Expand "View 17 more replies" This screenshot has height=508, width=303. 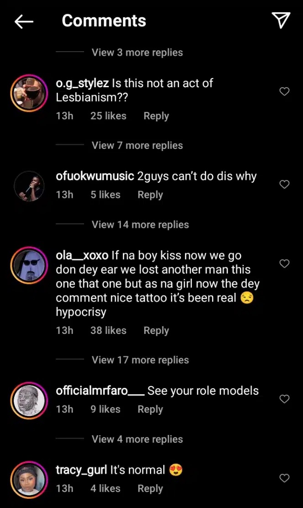140,360
